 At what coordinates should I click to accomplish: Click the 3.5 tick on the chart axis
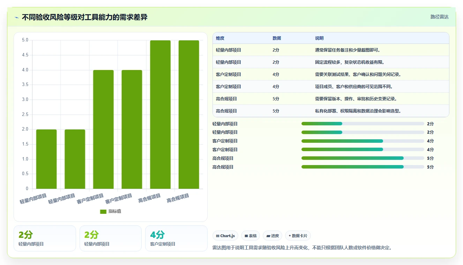point(25,85)
